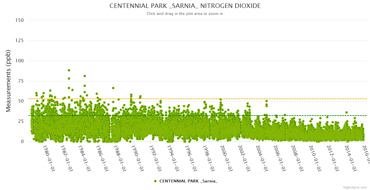The image size is (370, 190).
Task: Click the 1987 data point near 66 ppb
Action: click(x=113, y=88)
